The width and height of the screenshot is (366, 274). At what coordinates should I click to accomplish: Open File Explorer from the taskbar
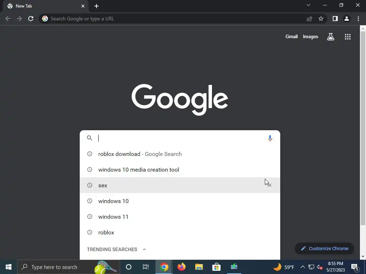pyautogui.click(x=199, y=267)
